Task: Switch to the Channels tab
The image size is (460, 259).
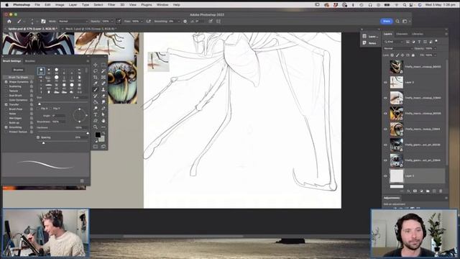Action: pyautogui.click(x=402, y=34)
